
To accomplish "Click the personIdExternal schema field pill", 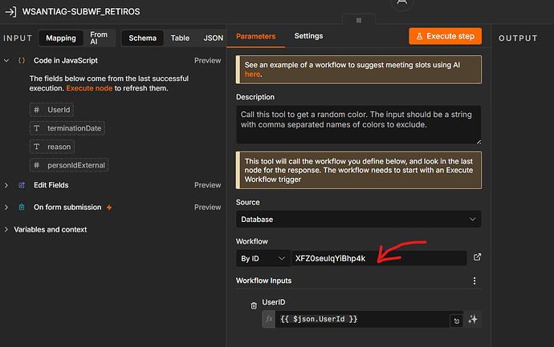I will (x=69, y=165).
